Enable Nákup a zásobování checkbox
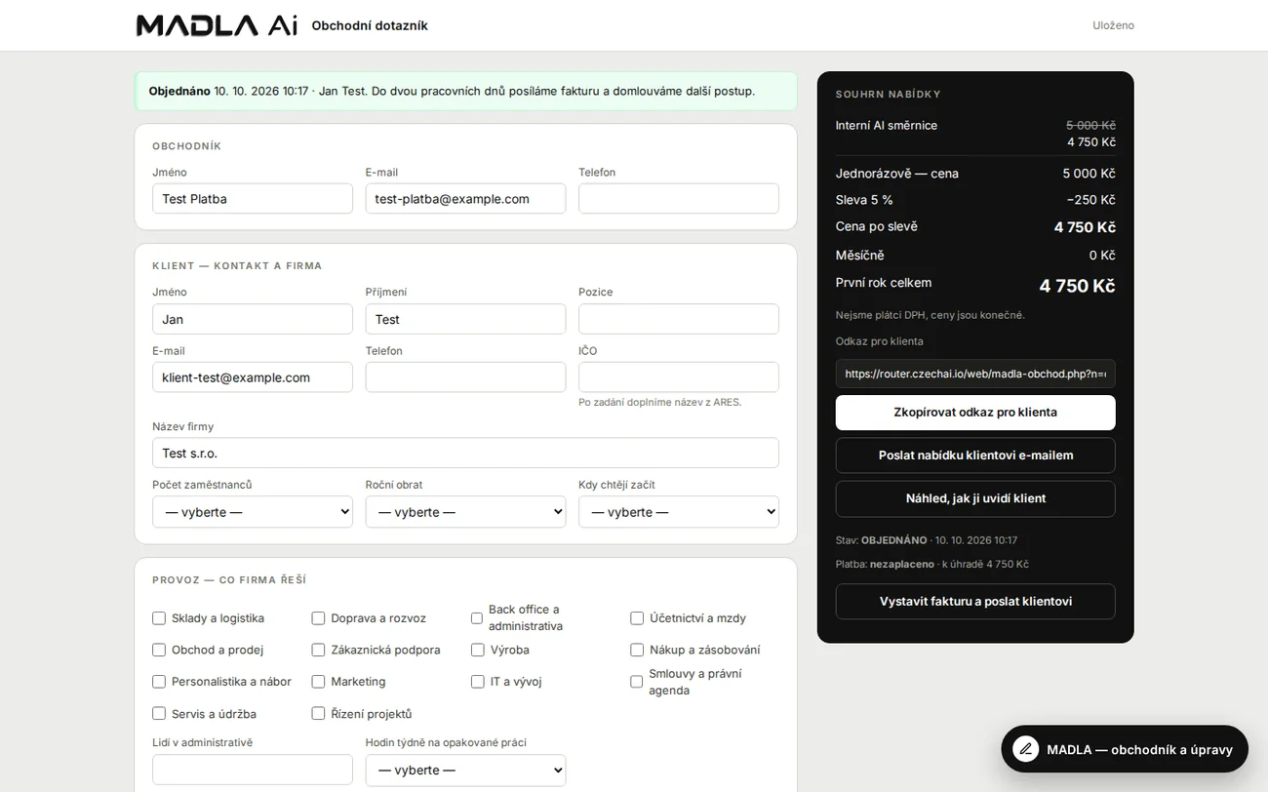Viewport: 1268px width, 792px height. click(637, 650)
